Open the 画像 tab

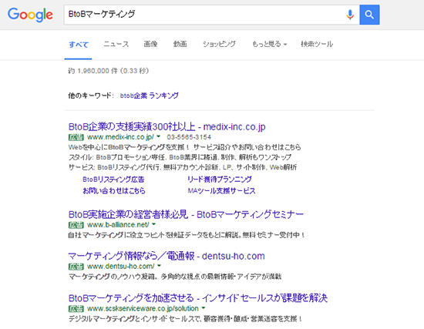(x=150, y=44)
